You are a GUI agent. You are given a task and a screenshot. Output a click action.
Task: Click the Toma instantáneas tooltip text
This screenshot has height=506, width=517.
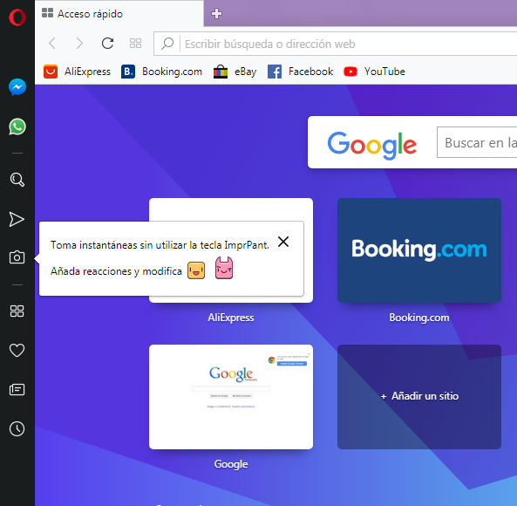pyautogui.click(x=160, y=245)
